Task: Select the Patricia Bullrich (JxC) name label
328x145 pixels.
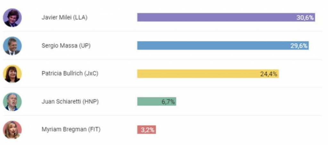Action: click(70, 74)
